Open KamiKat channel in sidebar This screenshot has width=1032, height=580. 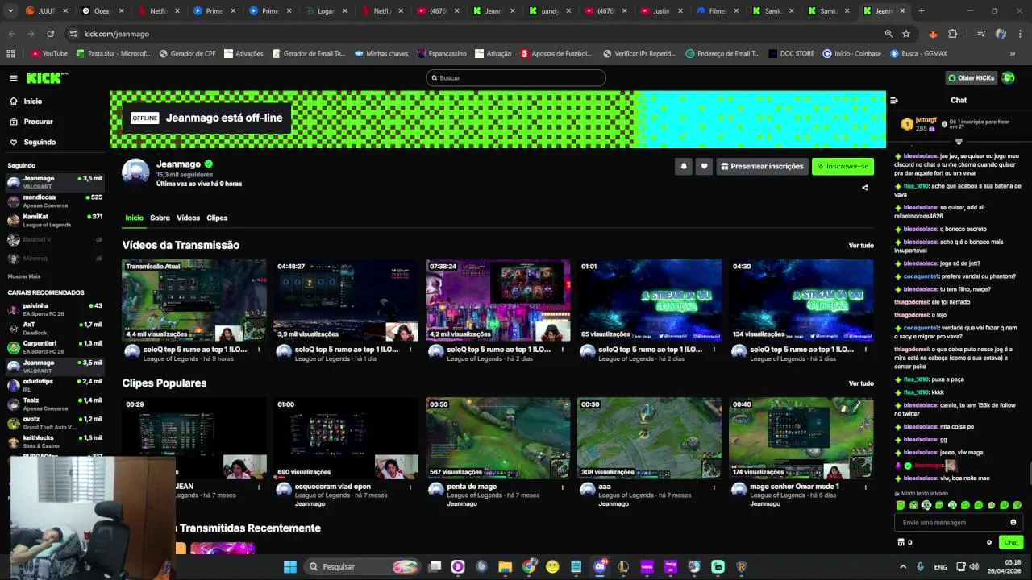coord(55,220)
